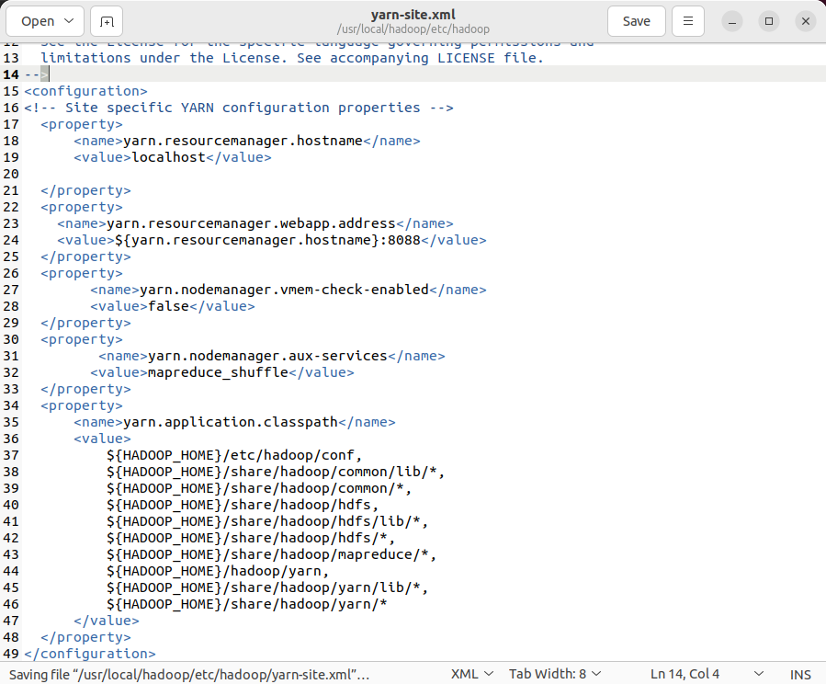Maximize the text editor window
This screenshot has width=826, height=684.
point(769,22)
